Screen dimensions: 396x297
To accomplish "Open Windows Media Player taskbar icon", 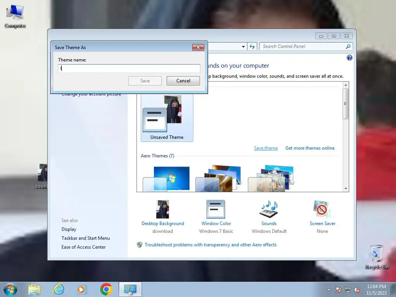I will click(x=82, y=289).
